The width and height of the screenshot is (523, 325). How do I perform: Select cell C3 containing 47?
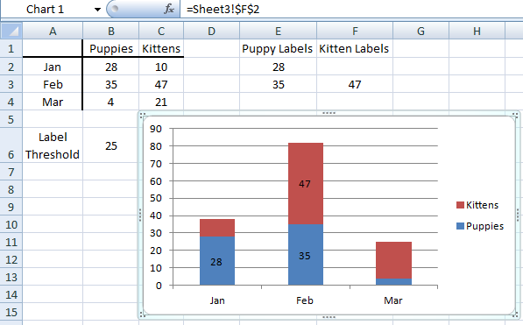click(x=161, y=84)
